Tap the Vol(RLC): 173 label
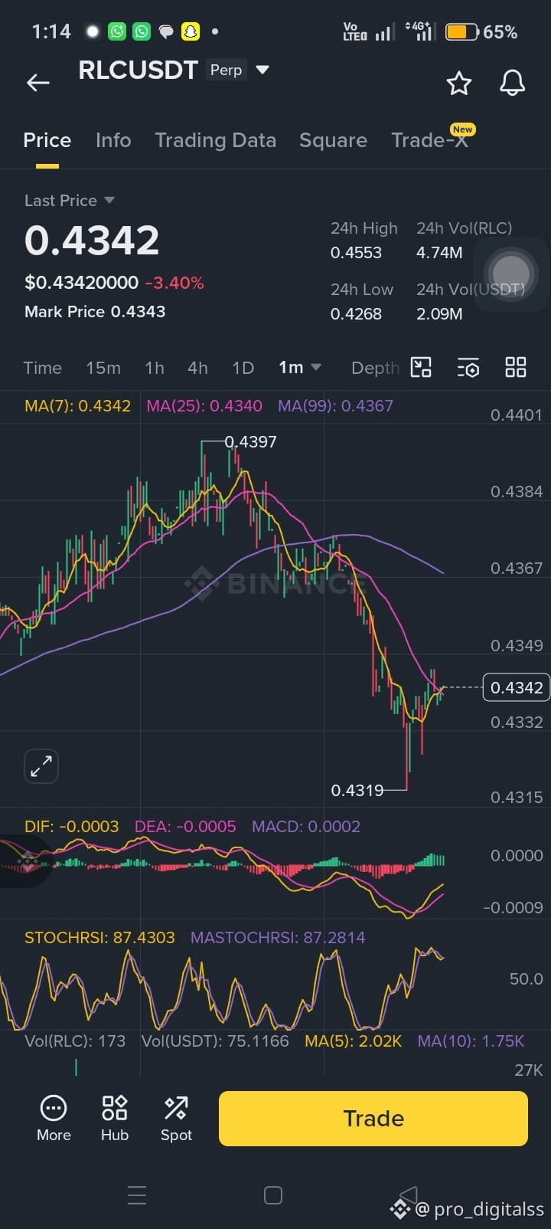The height and width of the screenshot is (1229, 551). (x=75, y=1041)
